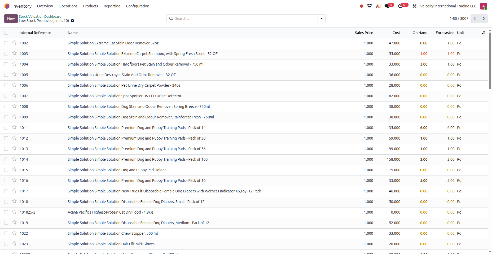This screenshot has width=492, height=254.
Task: Select all records with header checkbox
Action: tap(6, 33)
